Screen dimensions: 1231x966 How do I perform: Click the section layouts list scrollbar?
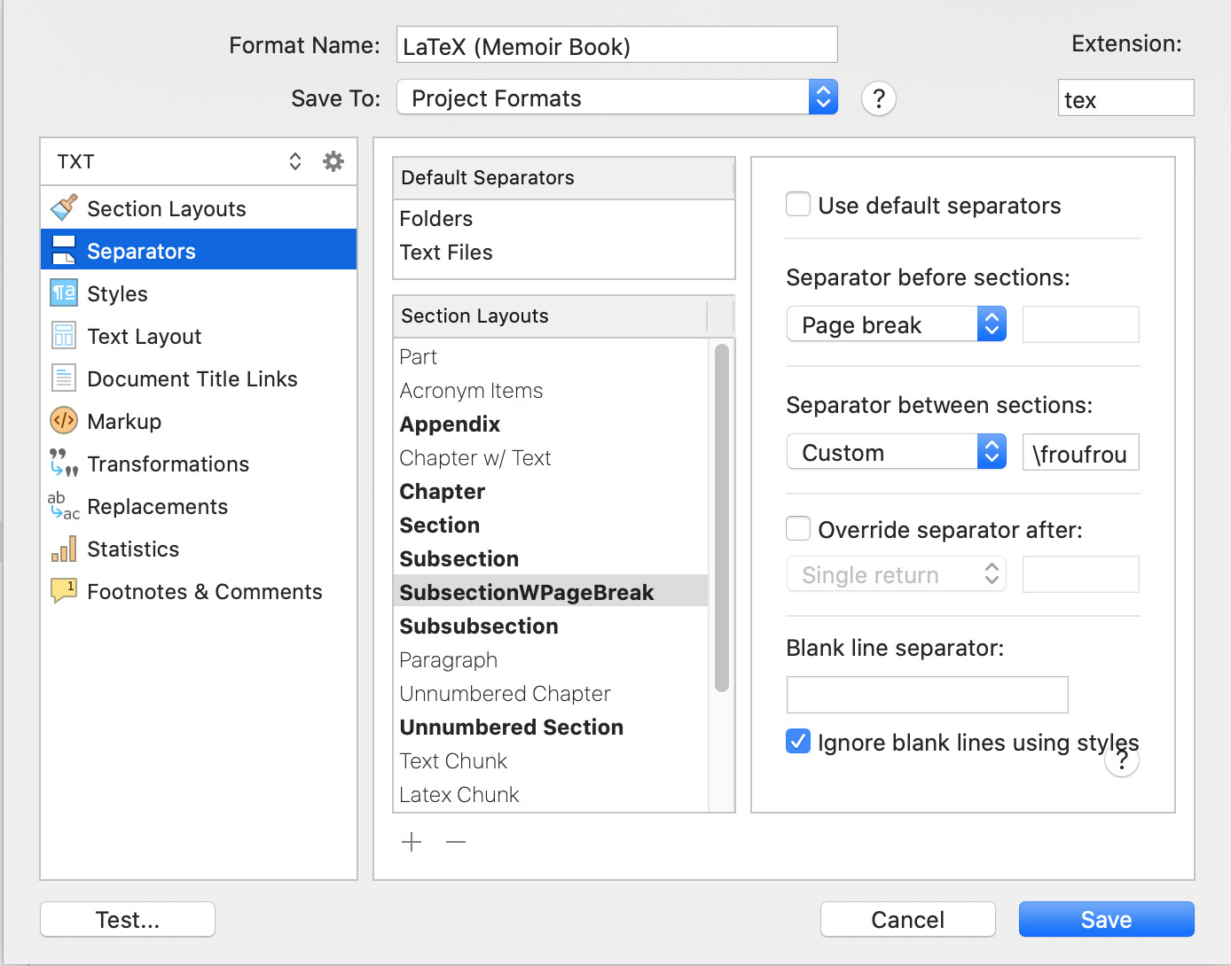tap(722, 518)
